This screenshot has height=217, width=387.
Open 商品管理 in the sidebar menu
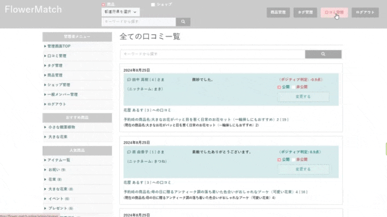[x=55, y=75]
